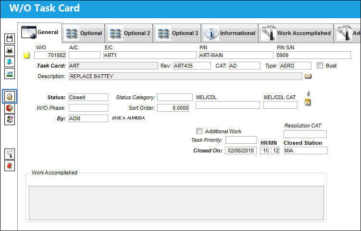Switch to the General tab
Viewport: 361px width, 231px height.
pyautogui.click(x=40, y=33)
